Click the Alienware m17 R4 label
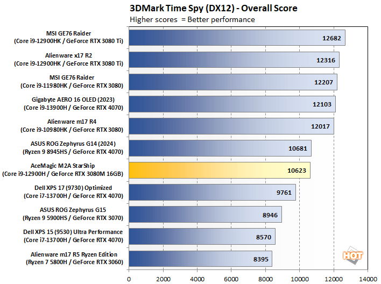Viewport: 381px width, 284px height. pos(73,125)
